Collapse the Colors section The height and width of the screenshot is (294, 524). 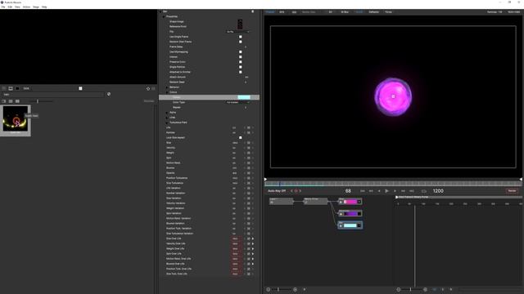[167, 92]
